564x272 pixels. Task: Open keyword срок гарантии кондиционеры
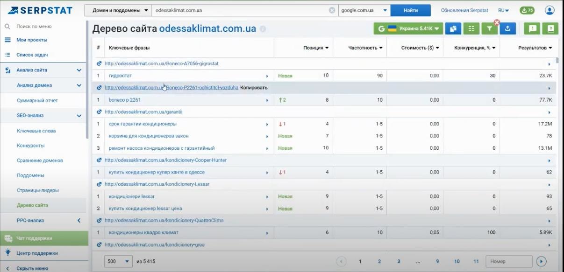point(143,124)
